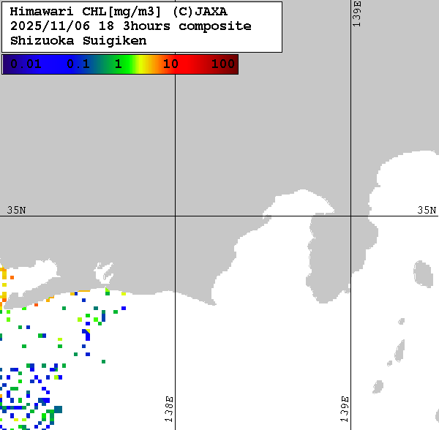
Task: Click the blue section of the color scale
Action: pos(55,64)
